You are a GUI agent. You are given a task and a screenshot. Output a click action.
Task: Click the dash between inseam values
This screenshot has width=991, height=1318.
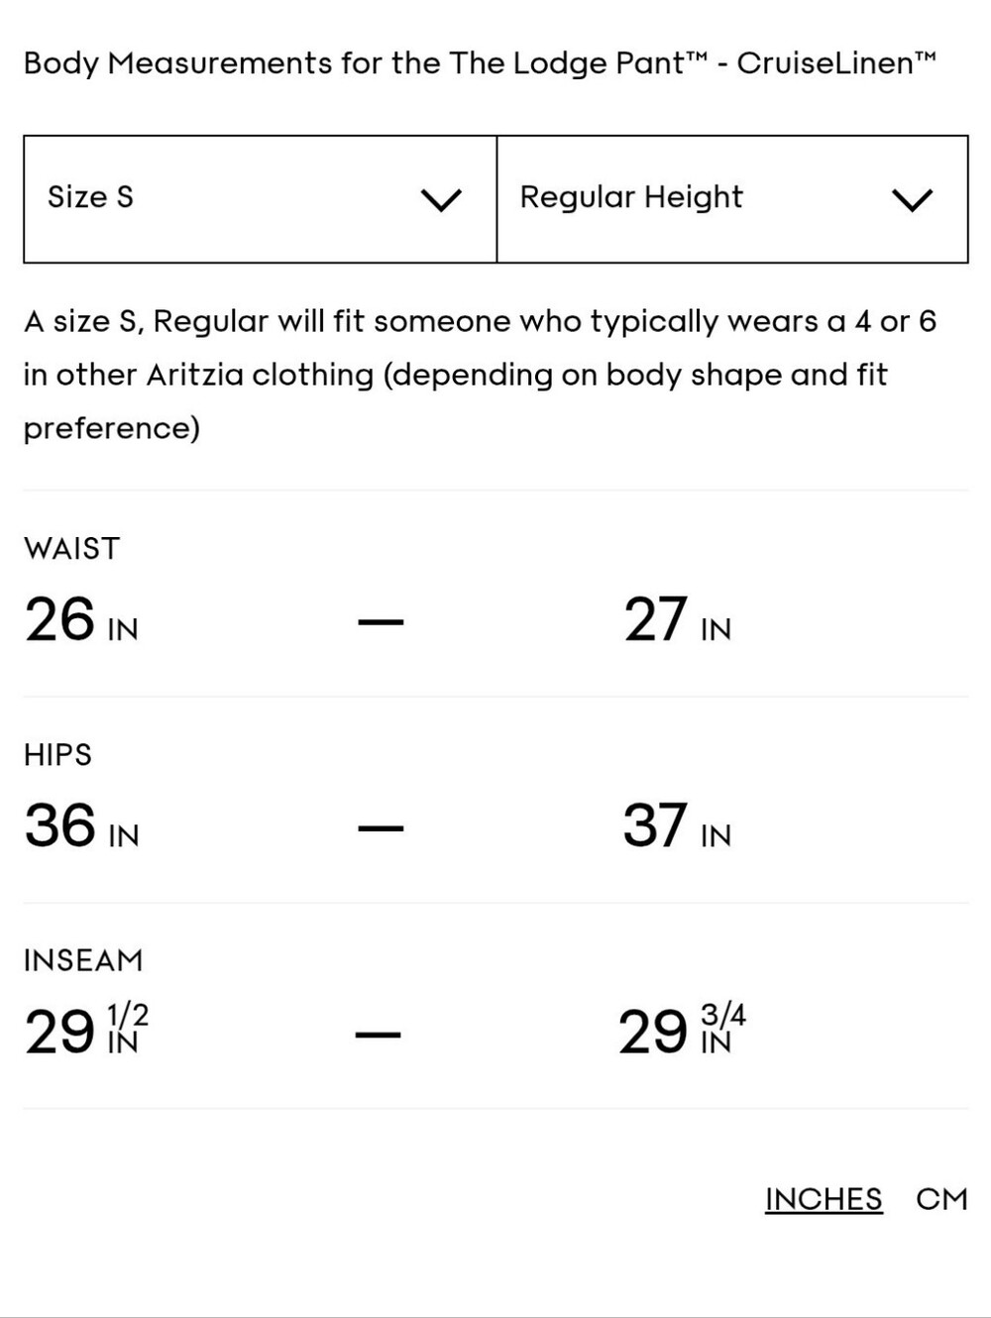379,1036
